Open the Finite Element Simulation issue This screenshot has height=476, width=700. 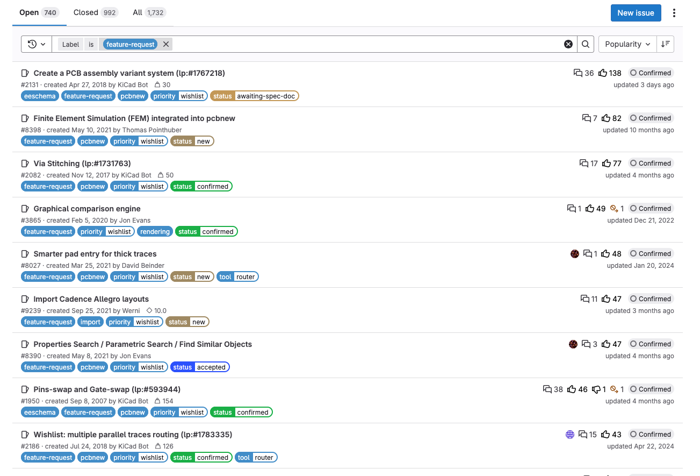[134, 118]
